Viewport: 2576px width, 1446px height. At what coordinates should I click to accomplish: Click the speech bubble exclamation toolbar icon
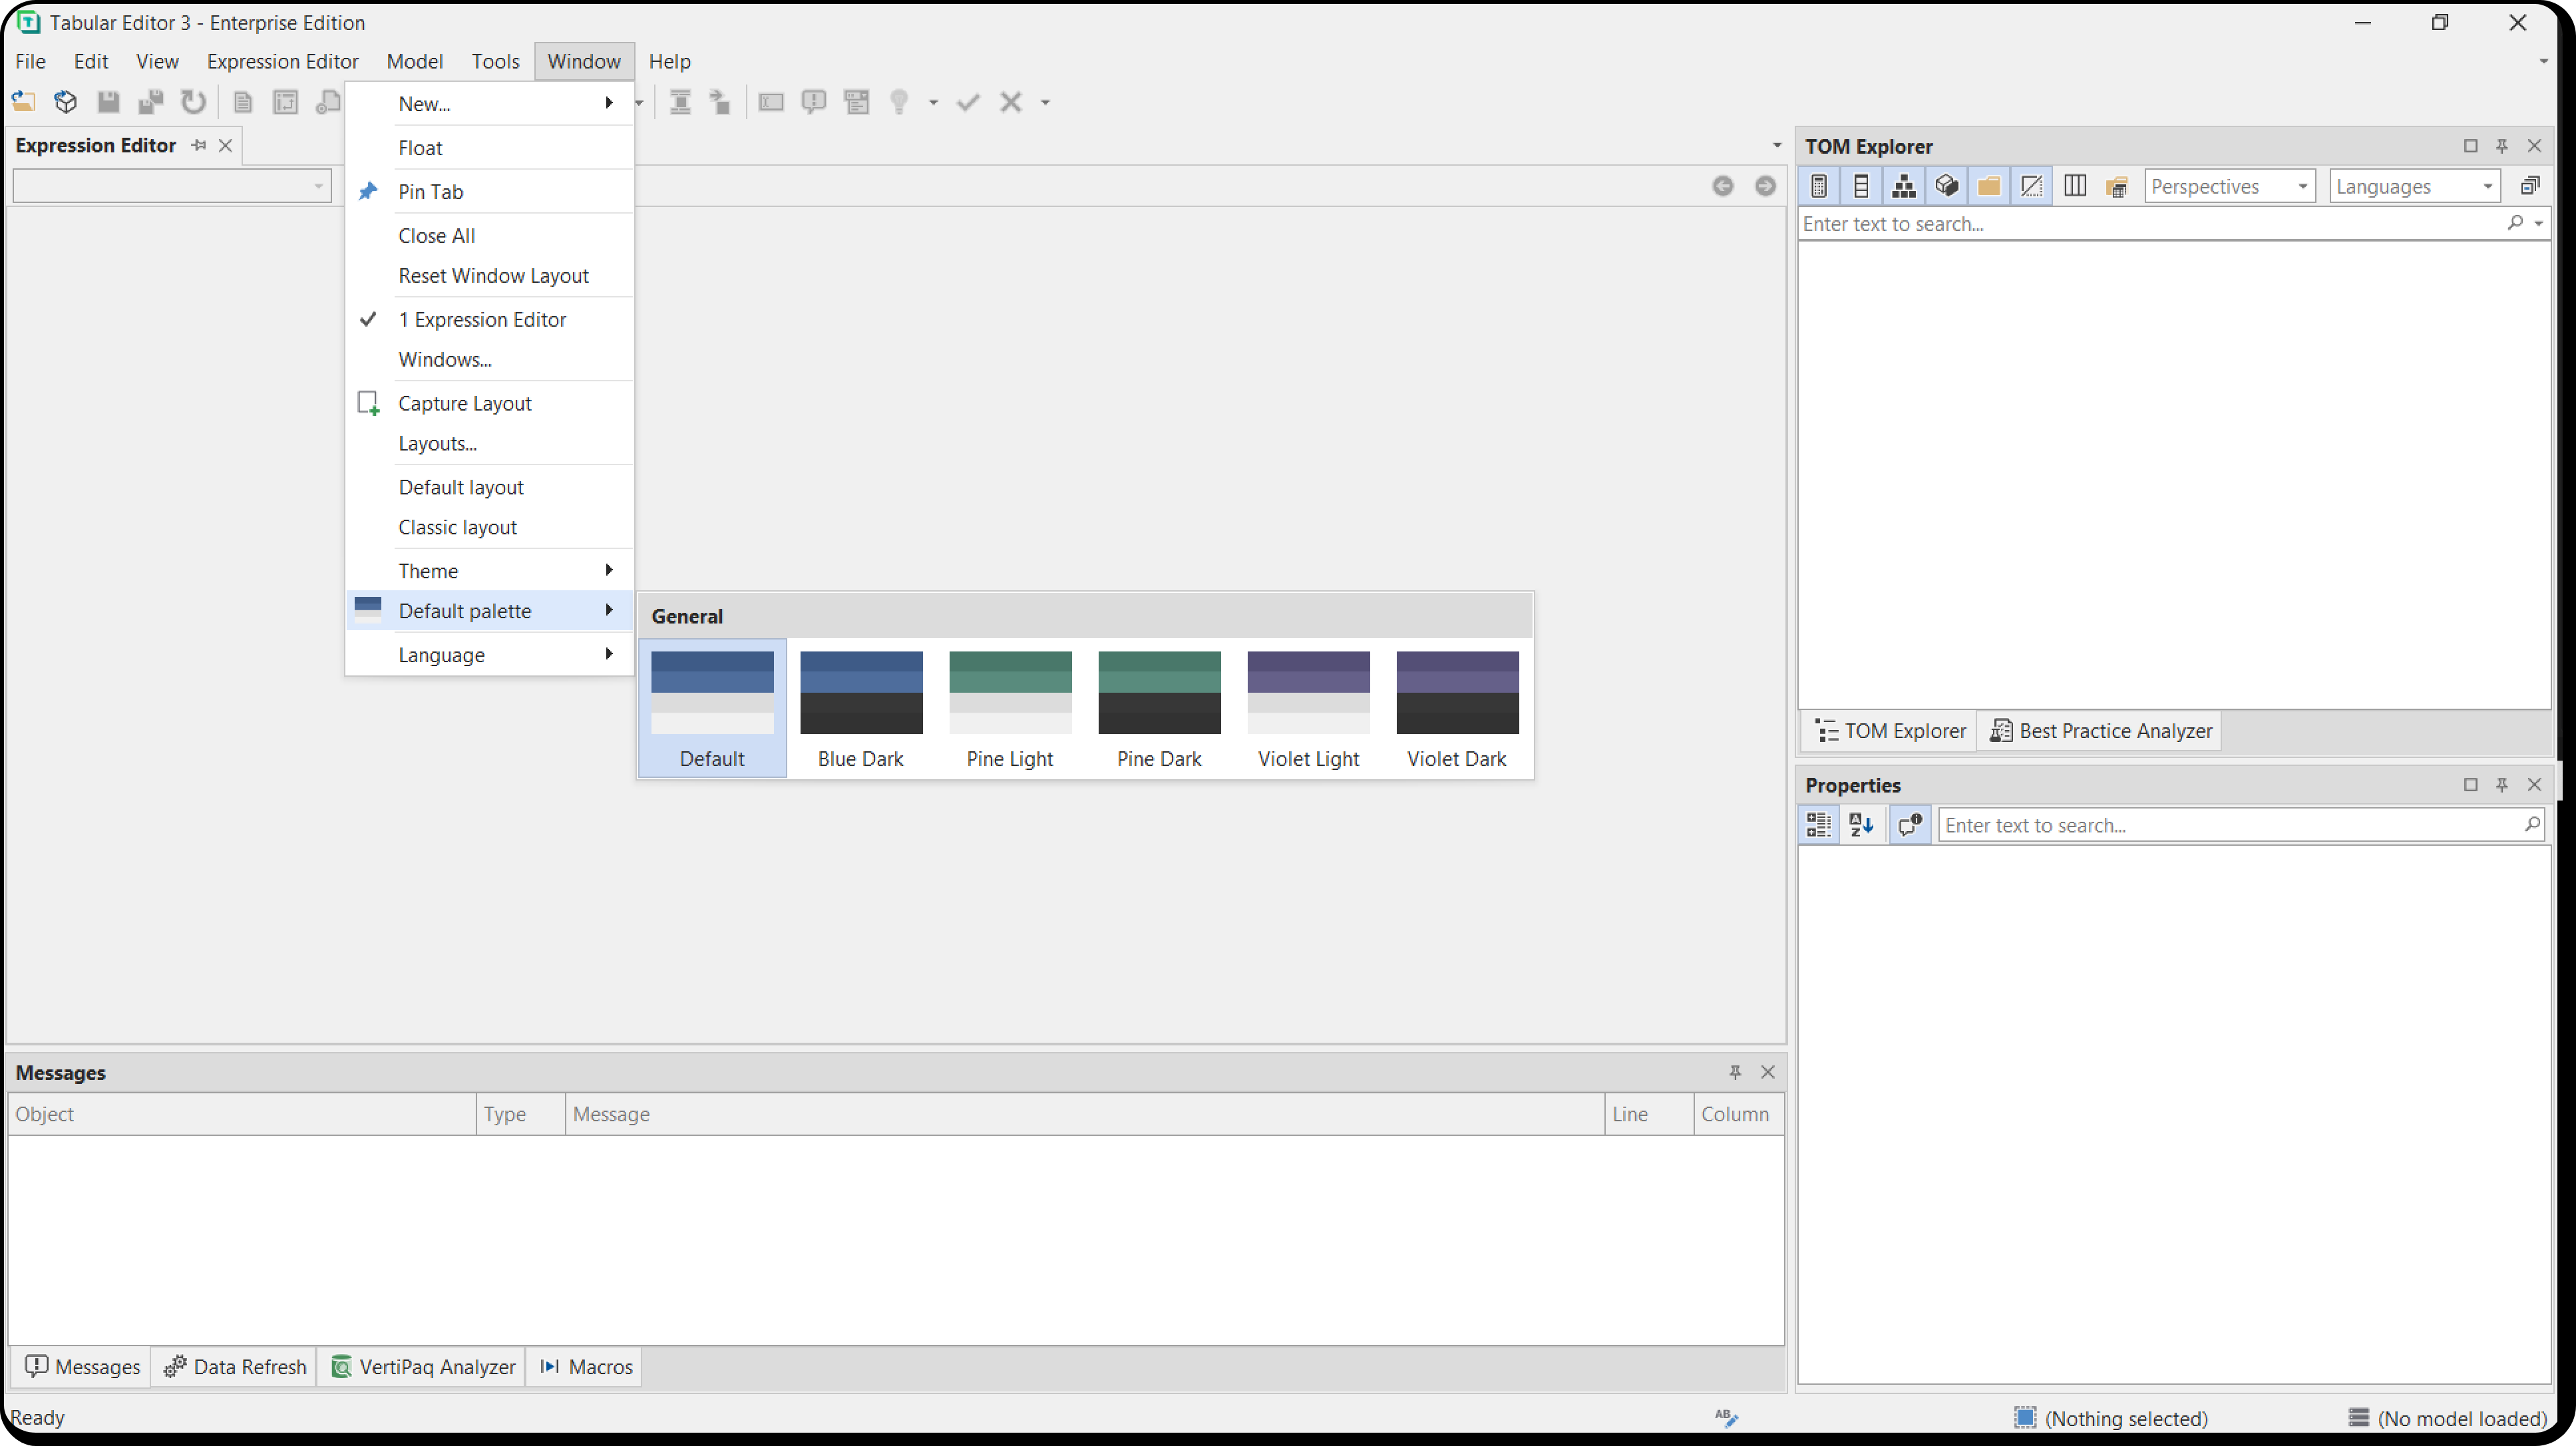pos(814,101)
